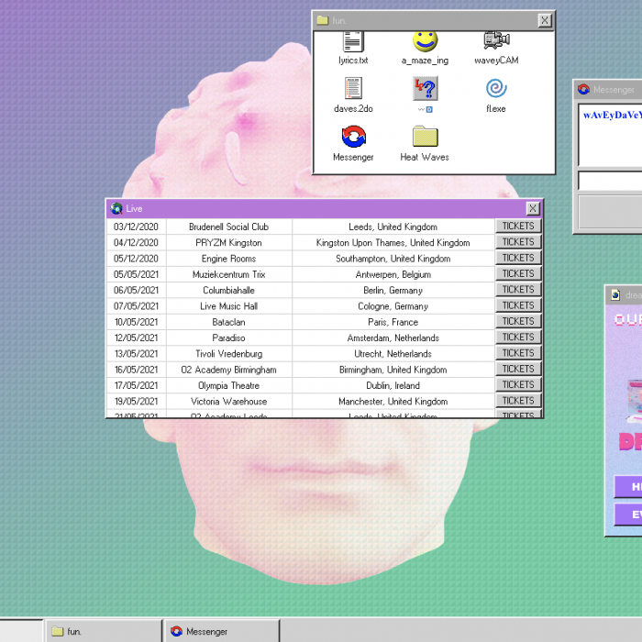Launch the a_maze_ing smiley icon
The height and width of the screenshot is (642, 642).
tap(425, 42)
